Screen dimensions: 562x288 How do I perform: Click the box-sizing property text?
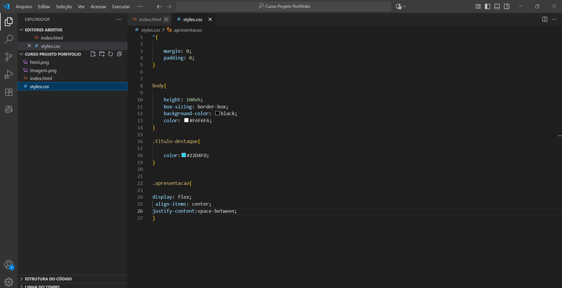pyautogui.click(x=178, y=107)
